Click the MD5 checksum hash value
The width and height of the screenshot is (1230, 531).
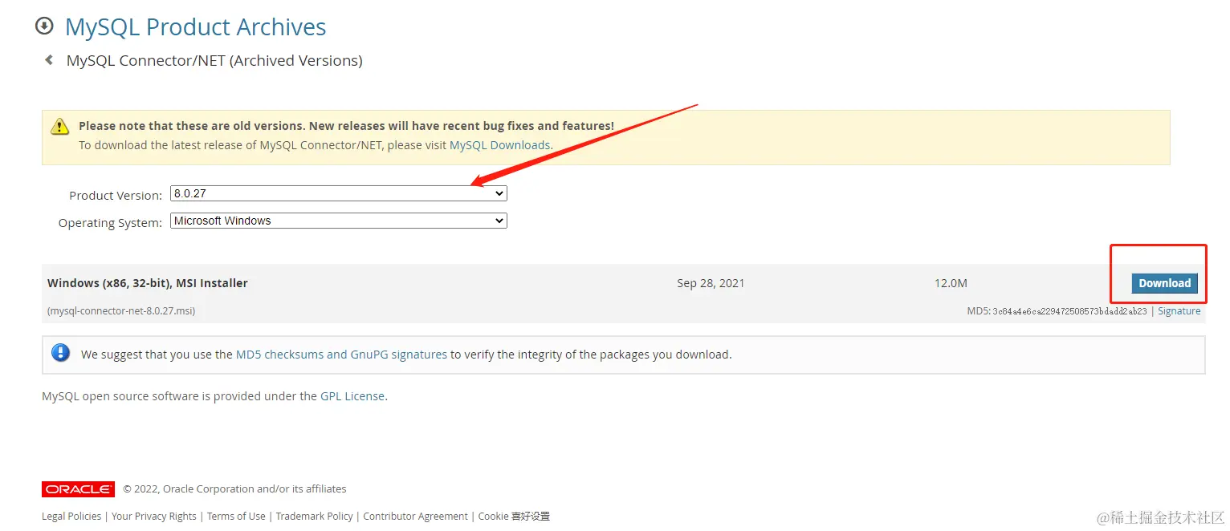pos(1070,311)
